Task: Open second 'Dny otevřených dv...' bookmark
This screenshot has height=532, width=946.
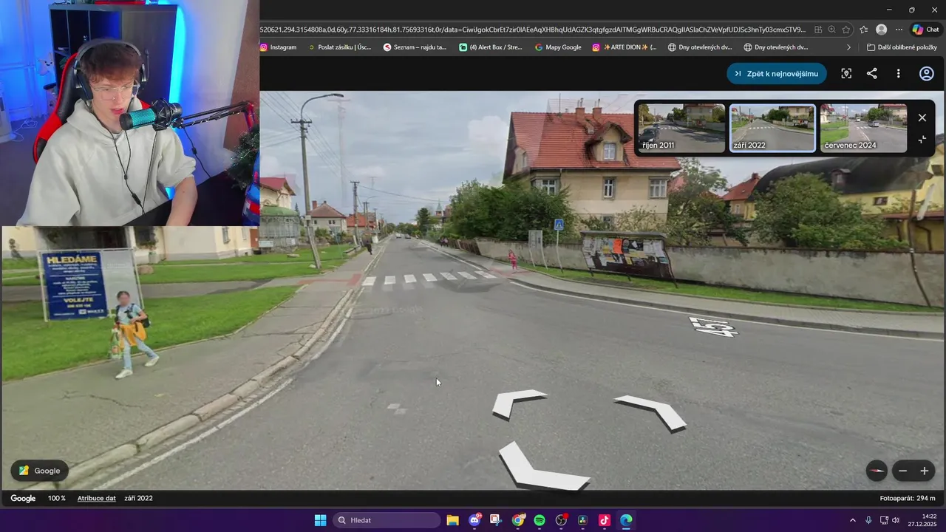Action: (x=776, y=47)
